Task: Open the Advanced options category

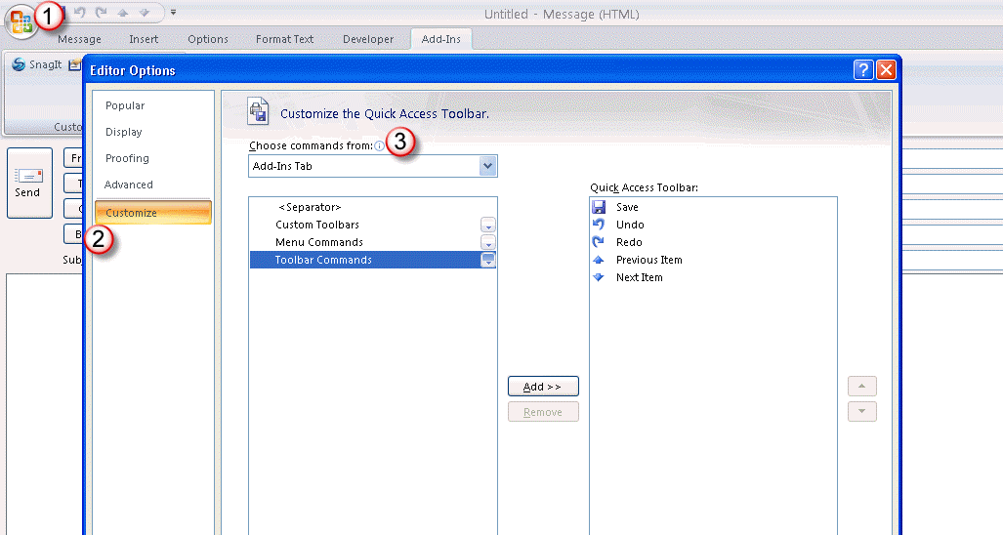Action: point(129,185)
